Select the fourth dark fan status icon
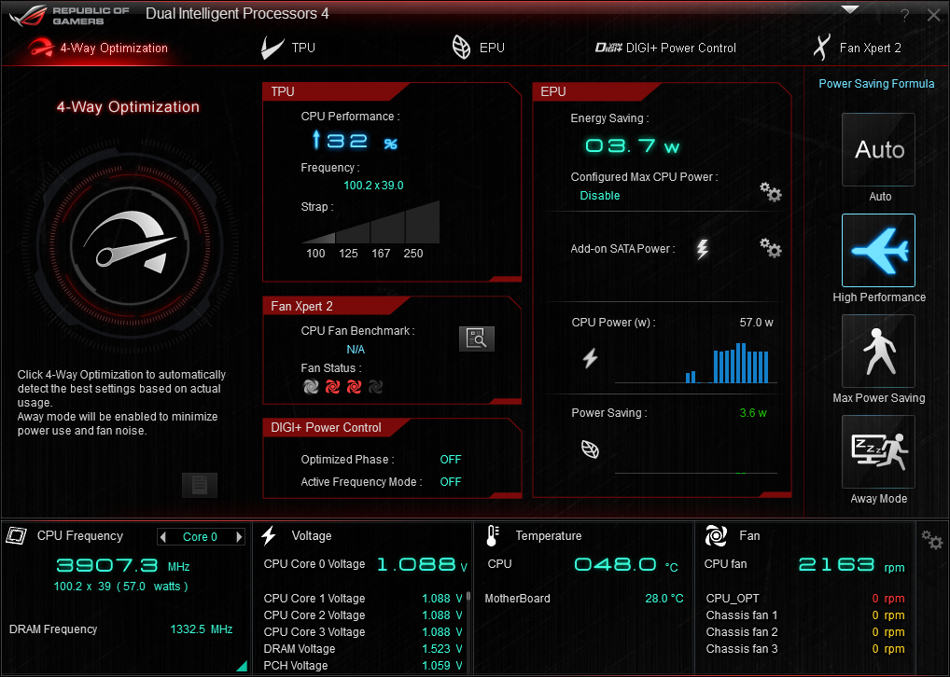 pos(376,386)
